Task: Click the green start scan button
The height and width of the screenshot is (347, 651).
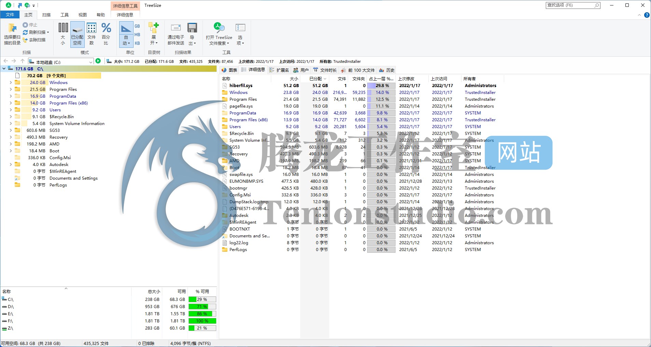Action: click(x=98, y=61)
